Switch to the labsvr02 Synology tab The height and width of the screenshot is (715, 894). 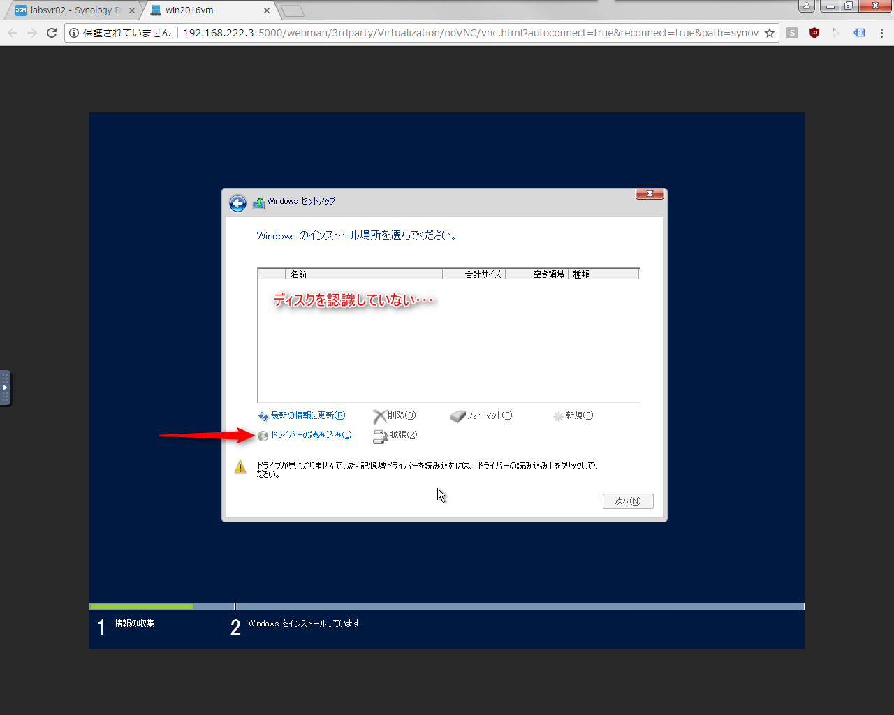click(75, 10)
